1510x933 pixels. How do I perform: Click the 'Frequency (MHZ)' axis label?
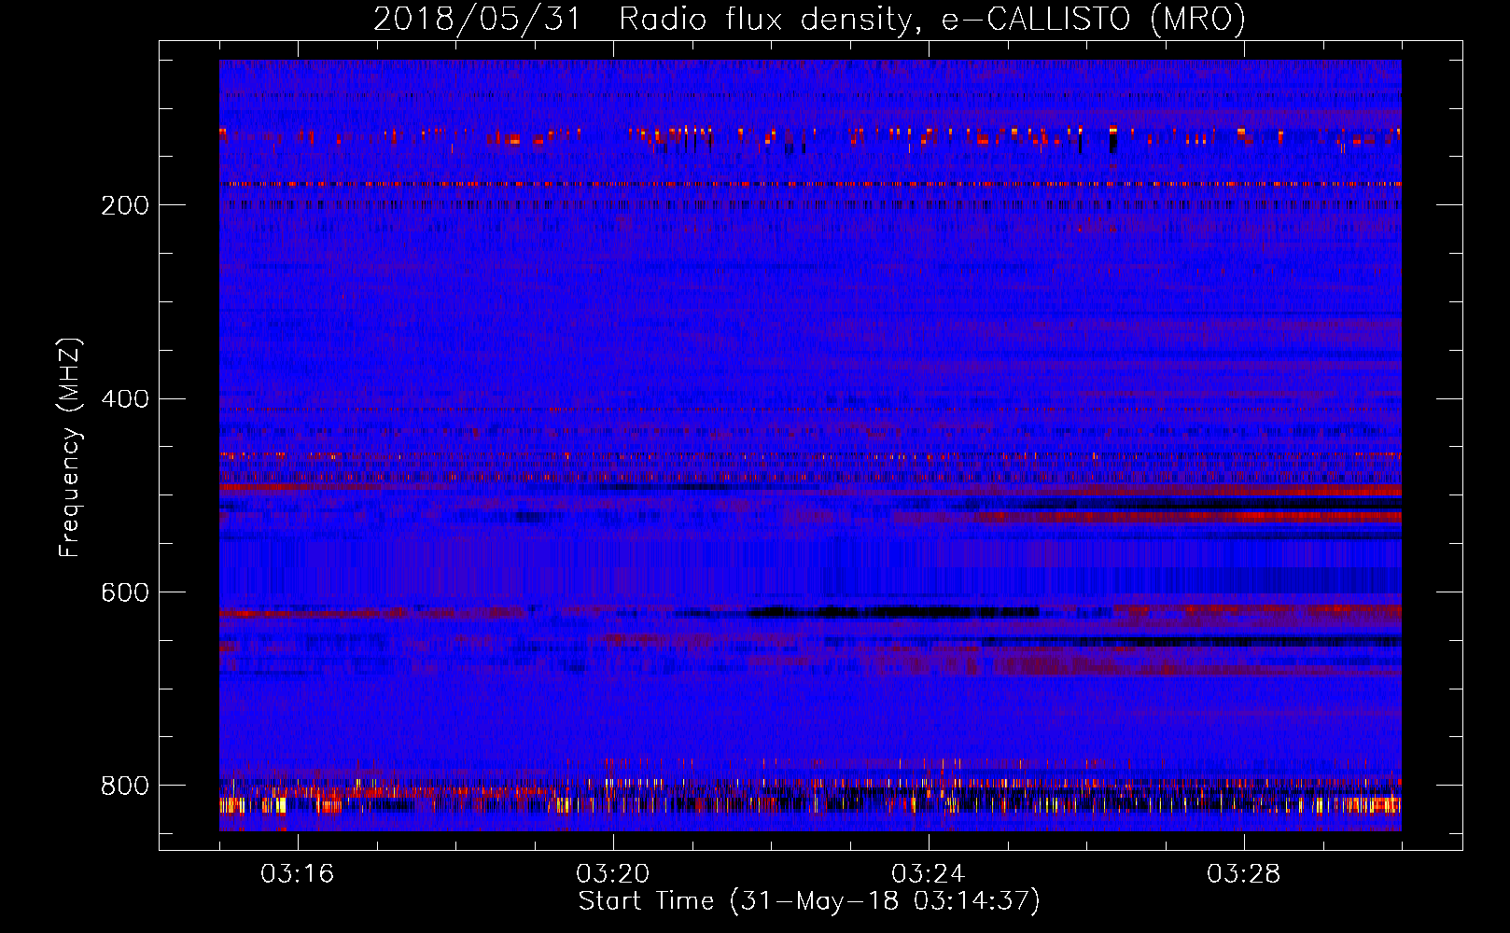coord(69,448)
